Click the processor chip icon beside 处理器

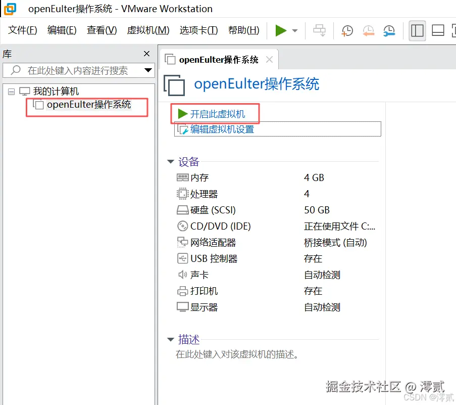pos(183,194)
